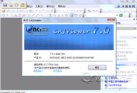Expand navigation toolbar options chevron
The width and height of the screenshot is (137, 93).
84,11
